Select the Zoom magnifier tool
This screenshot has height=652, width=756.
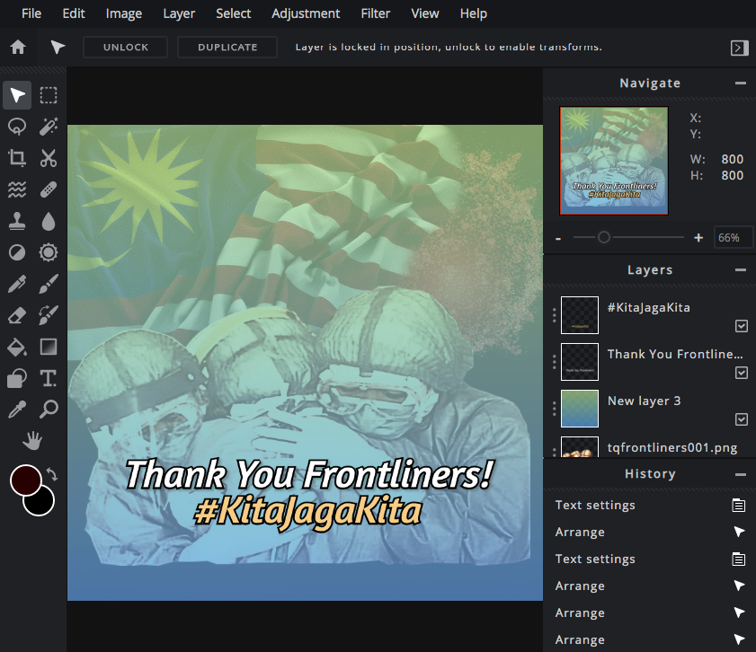tap(49, 410)
